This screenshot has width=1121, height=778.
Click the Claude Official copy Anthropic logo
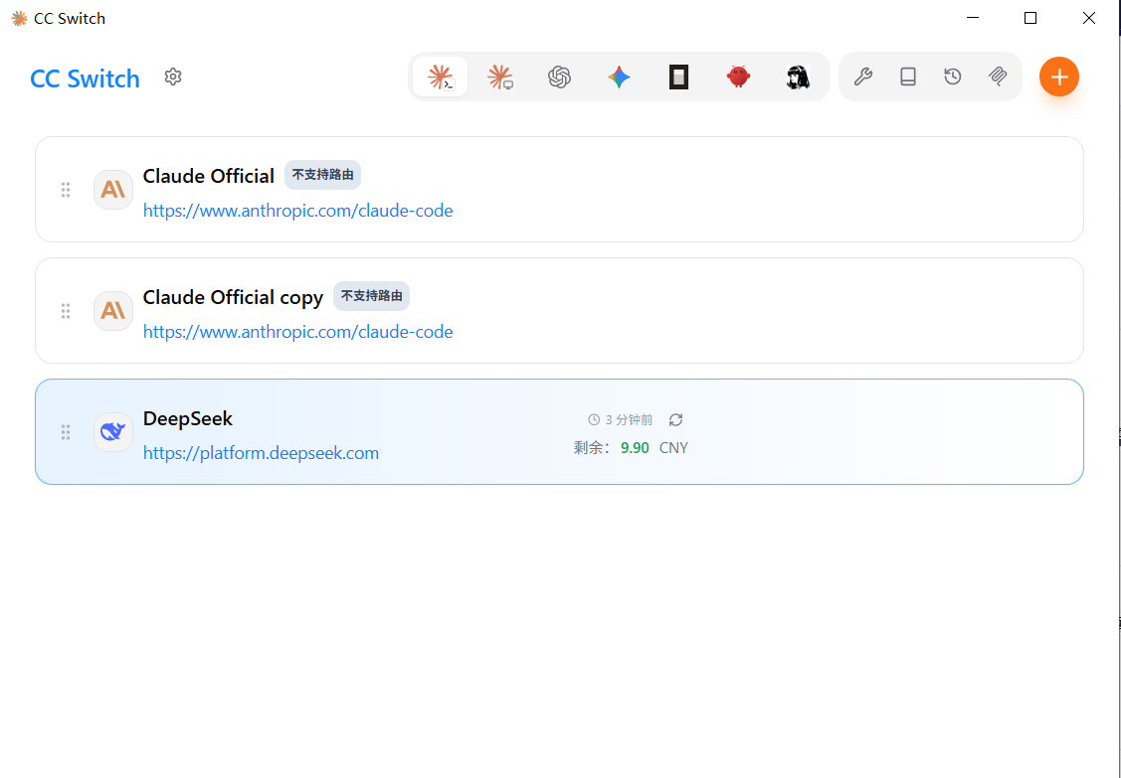113,311
